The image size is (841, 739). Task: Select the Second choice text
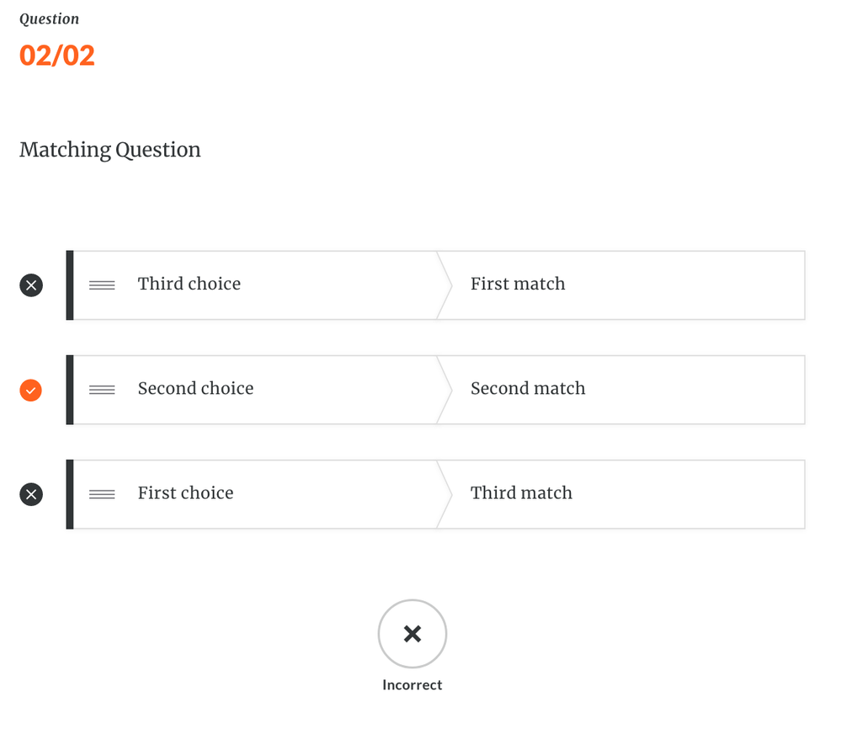[x=195, y=389]
